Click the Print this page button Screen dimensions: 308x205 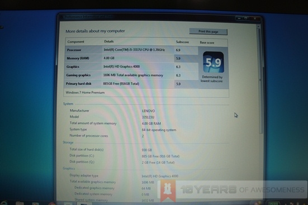[x=208, y=32]
